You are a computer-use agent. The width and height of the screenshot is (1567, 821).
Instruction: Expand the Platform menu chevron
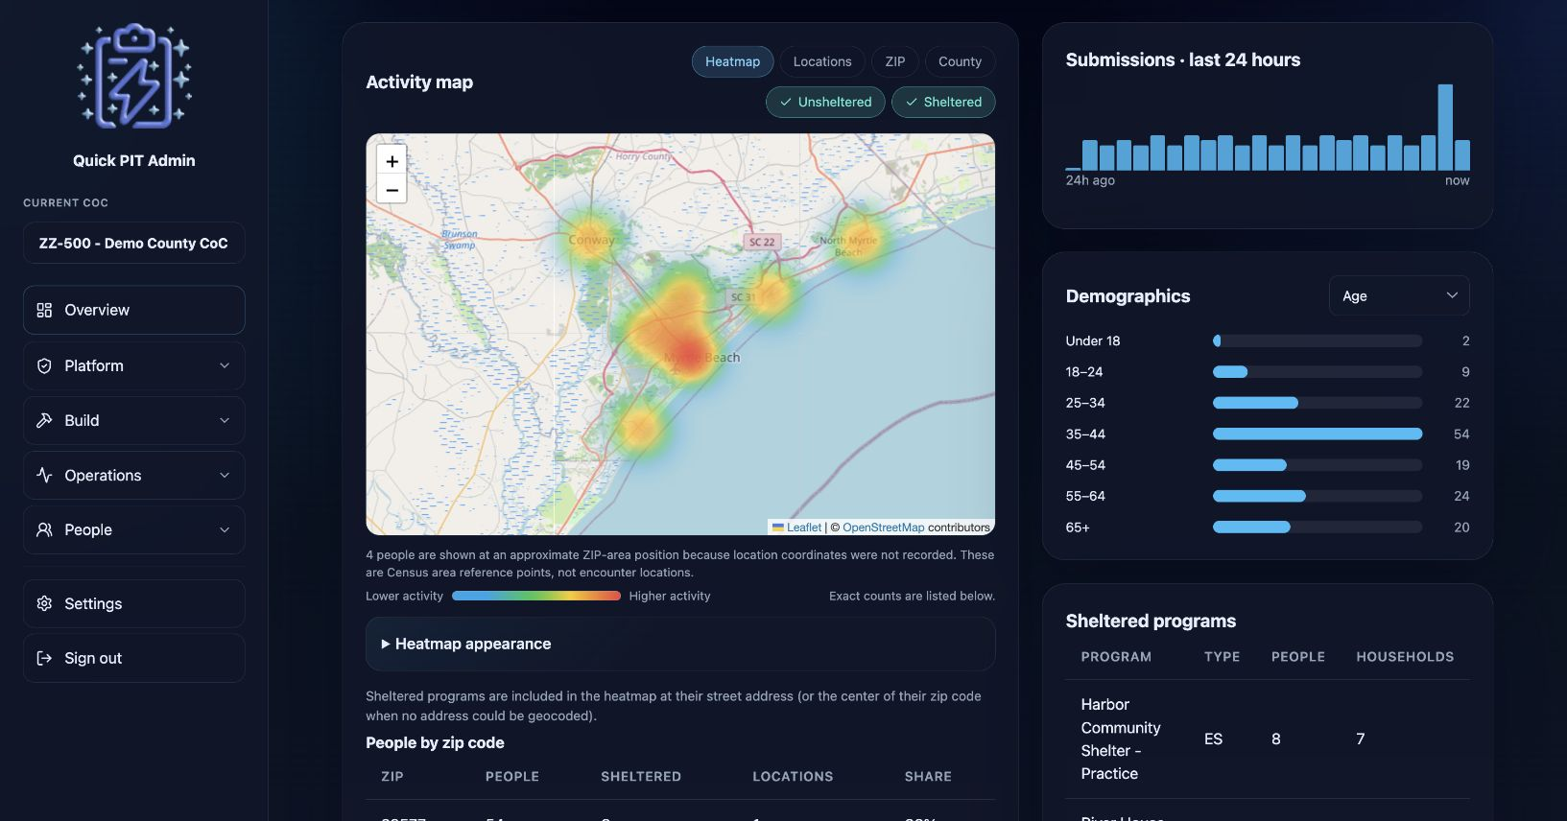coord(225,365)
